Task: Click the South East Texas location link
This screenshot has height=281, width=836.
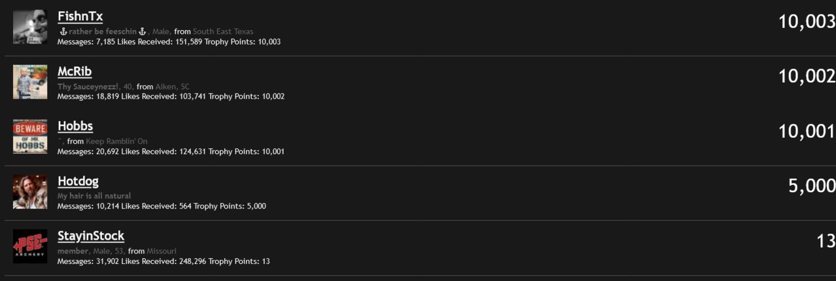Action: [x=223, y=31]
